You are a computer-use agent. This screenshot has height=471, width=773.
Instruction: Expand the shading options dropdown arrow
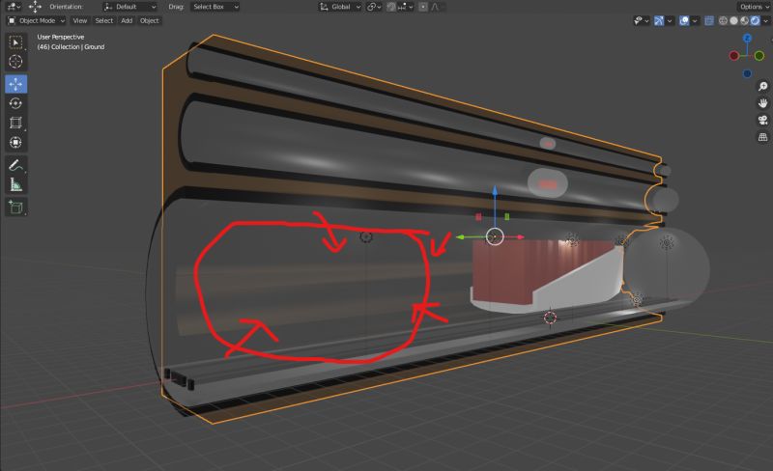pyautogui.click(x=765, y=20)
